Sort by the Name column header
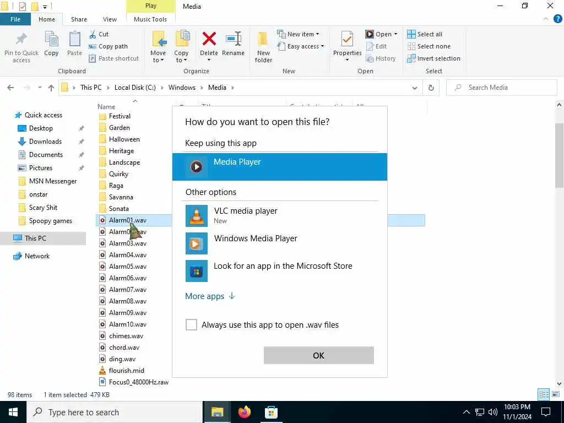 (106, 106)
